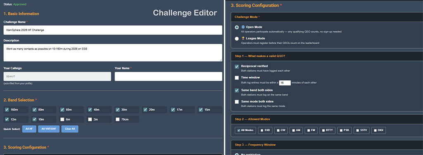Uncheck the 15m band checkbox
Viewport: 423px width, 155px height.
201,110
